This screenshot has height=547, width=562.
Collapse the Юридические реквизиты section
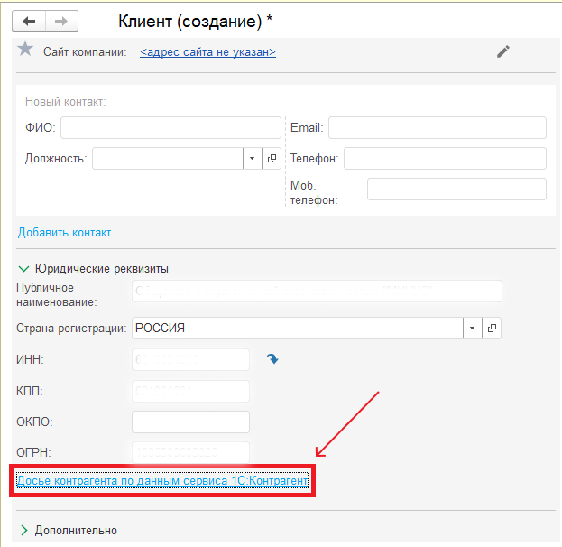tap(23, 268)
